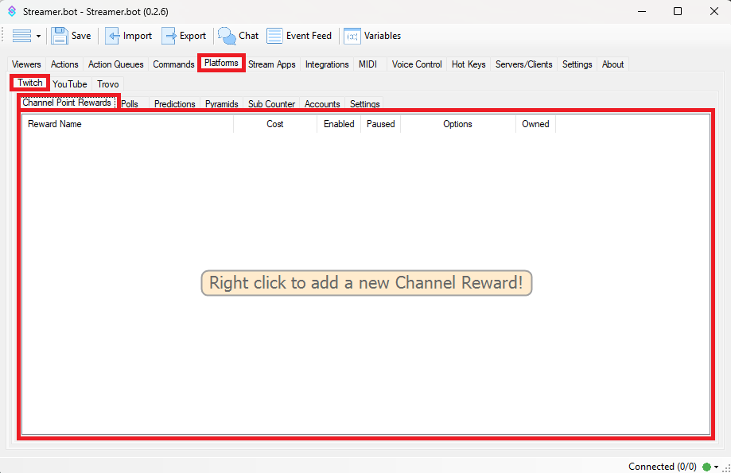Open the Stream Apps tab
This screenshot has width=731, height=473.
(x=271, y=64)
